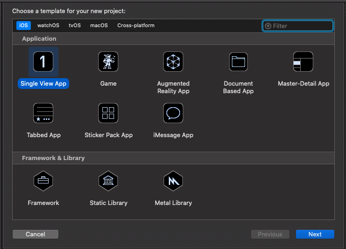Image resolution: width=346 pixels, height=249 pixels.
Task: Select the Tabbed App template icon
Action: click(x=43, y=113)
